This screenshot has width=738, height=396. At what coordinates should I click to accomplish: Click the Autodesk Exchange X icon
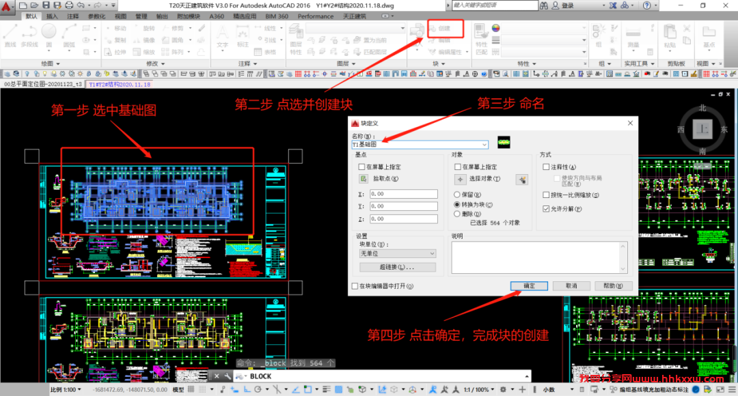[613, 5]
